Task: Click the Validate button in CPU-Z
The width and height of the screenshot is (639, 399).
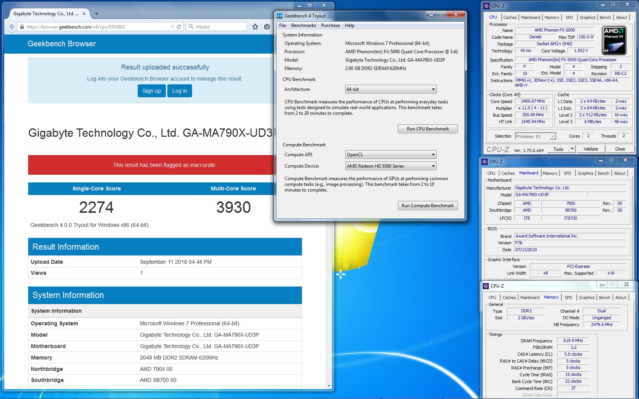Action: coord(591,149)
